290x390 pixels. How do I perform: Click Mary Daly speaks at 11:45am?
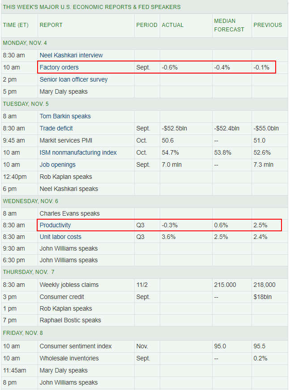tap(64, 371)
